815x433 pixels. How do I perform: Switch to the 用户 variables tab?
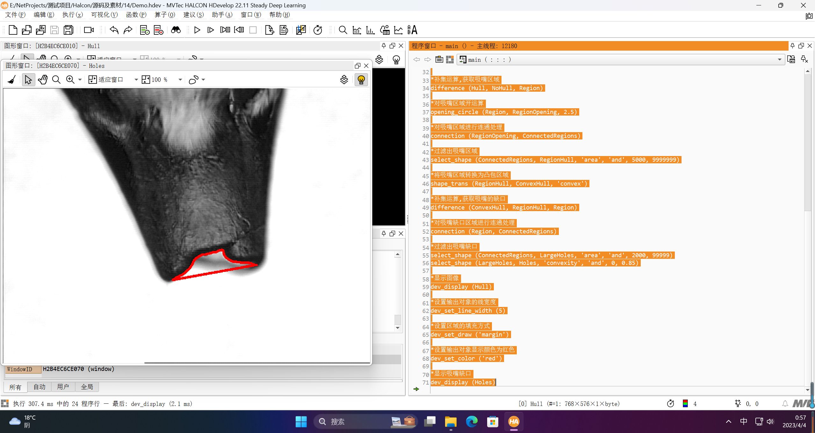(63, 387)
